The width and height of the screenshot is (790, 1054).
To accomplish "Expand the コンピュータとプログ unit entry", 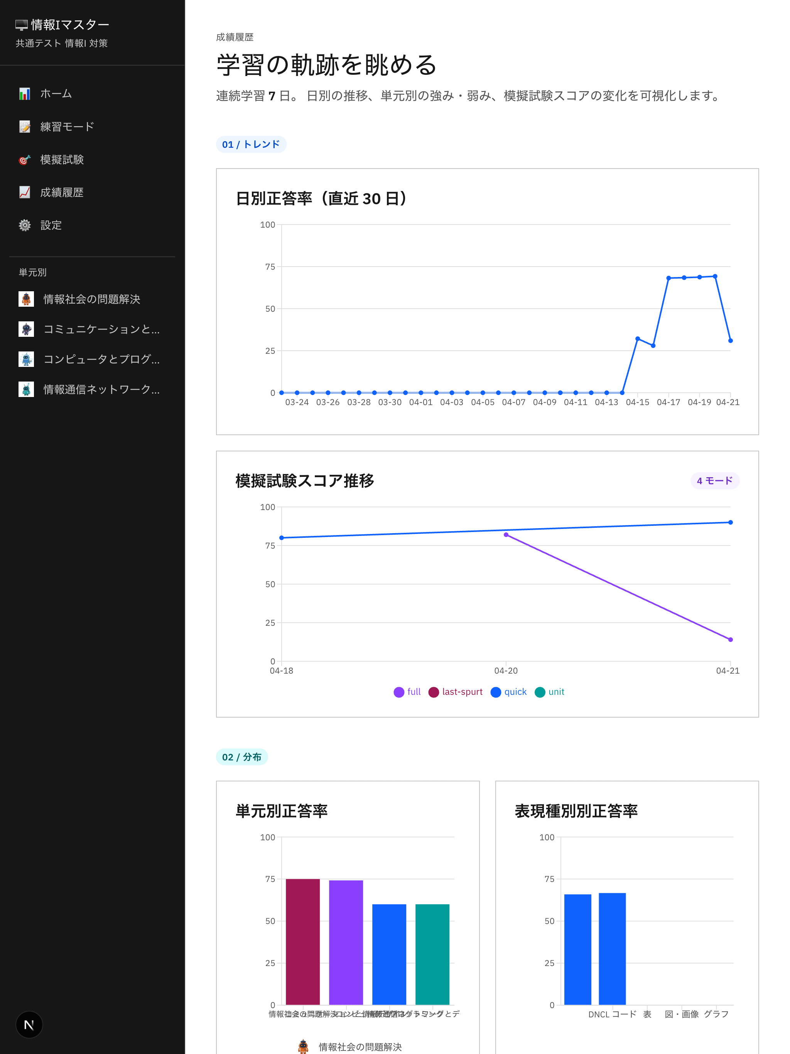I will [27, 360].
